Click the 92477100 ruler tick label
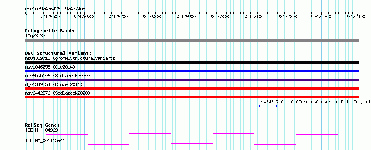This screenshot has width=371, height=150. tap(253, 17)
